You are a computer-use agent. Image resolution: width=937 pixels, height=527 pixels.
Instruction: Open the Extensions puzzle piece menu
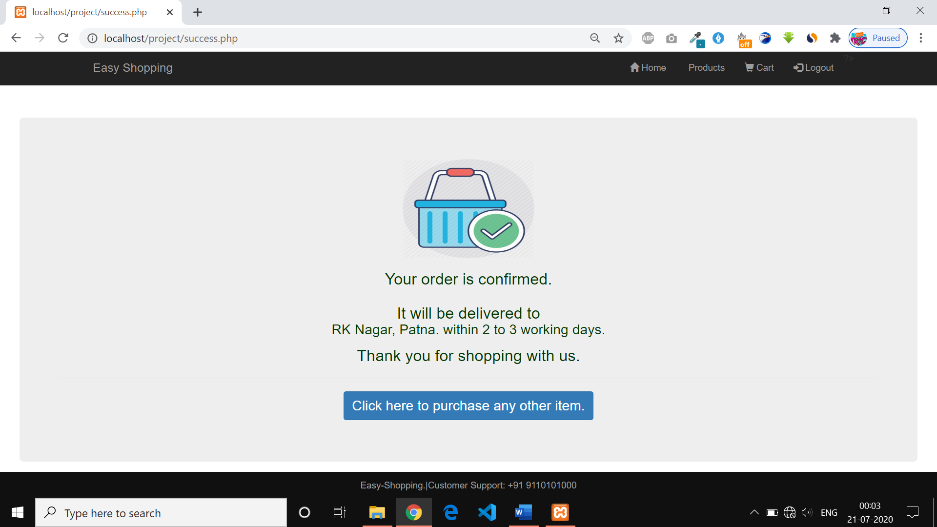point(835,38)
